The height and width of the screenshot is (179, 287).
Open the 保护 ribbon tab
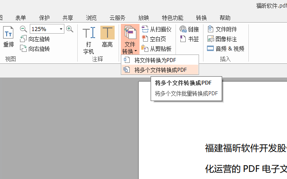(44, 18)
